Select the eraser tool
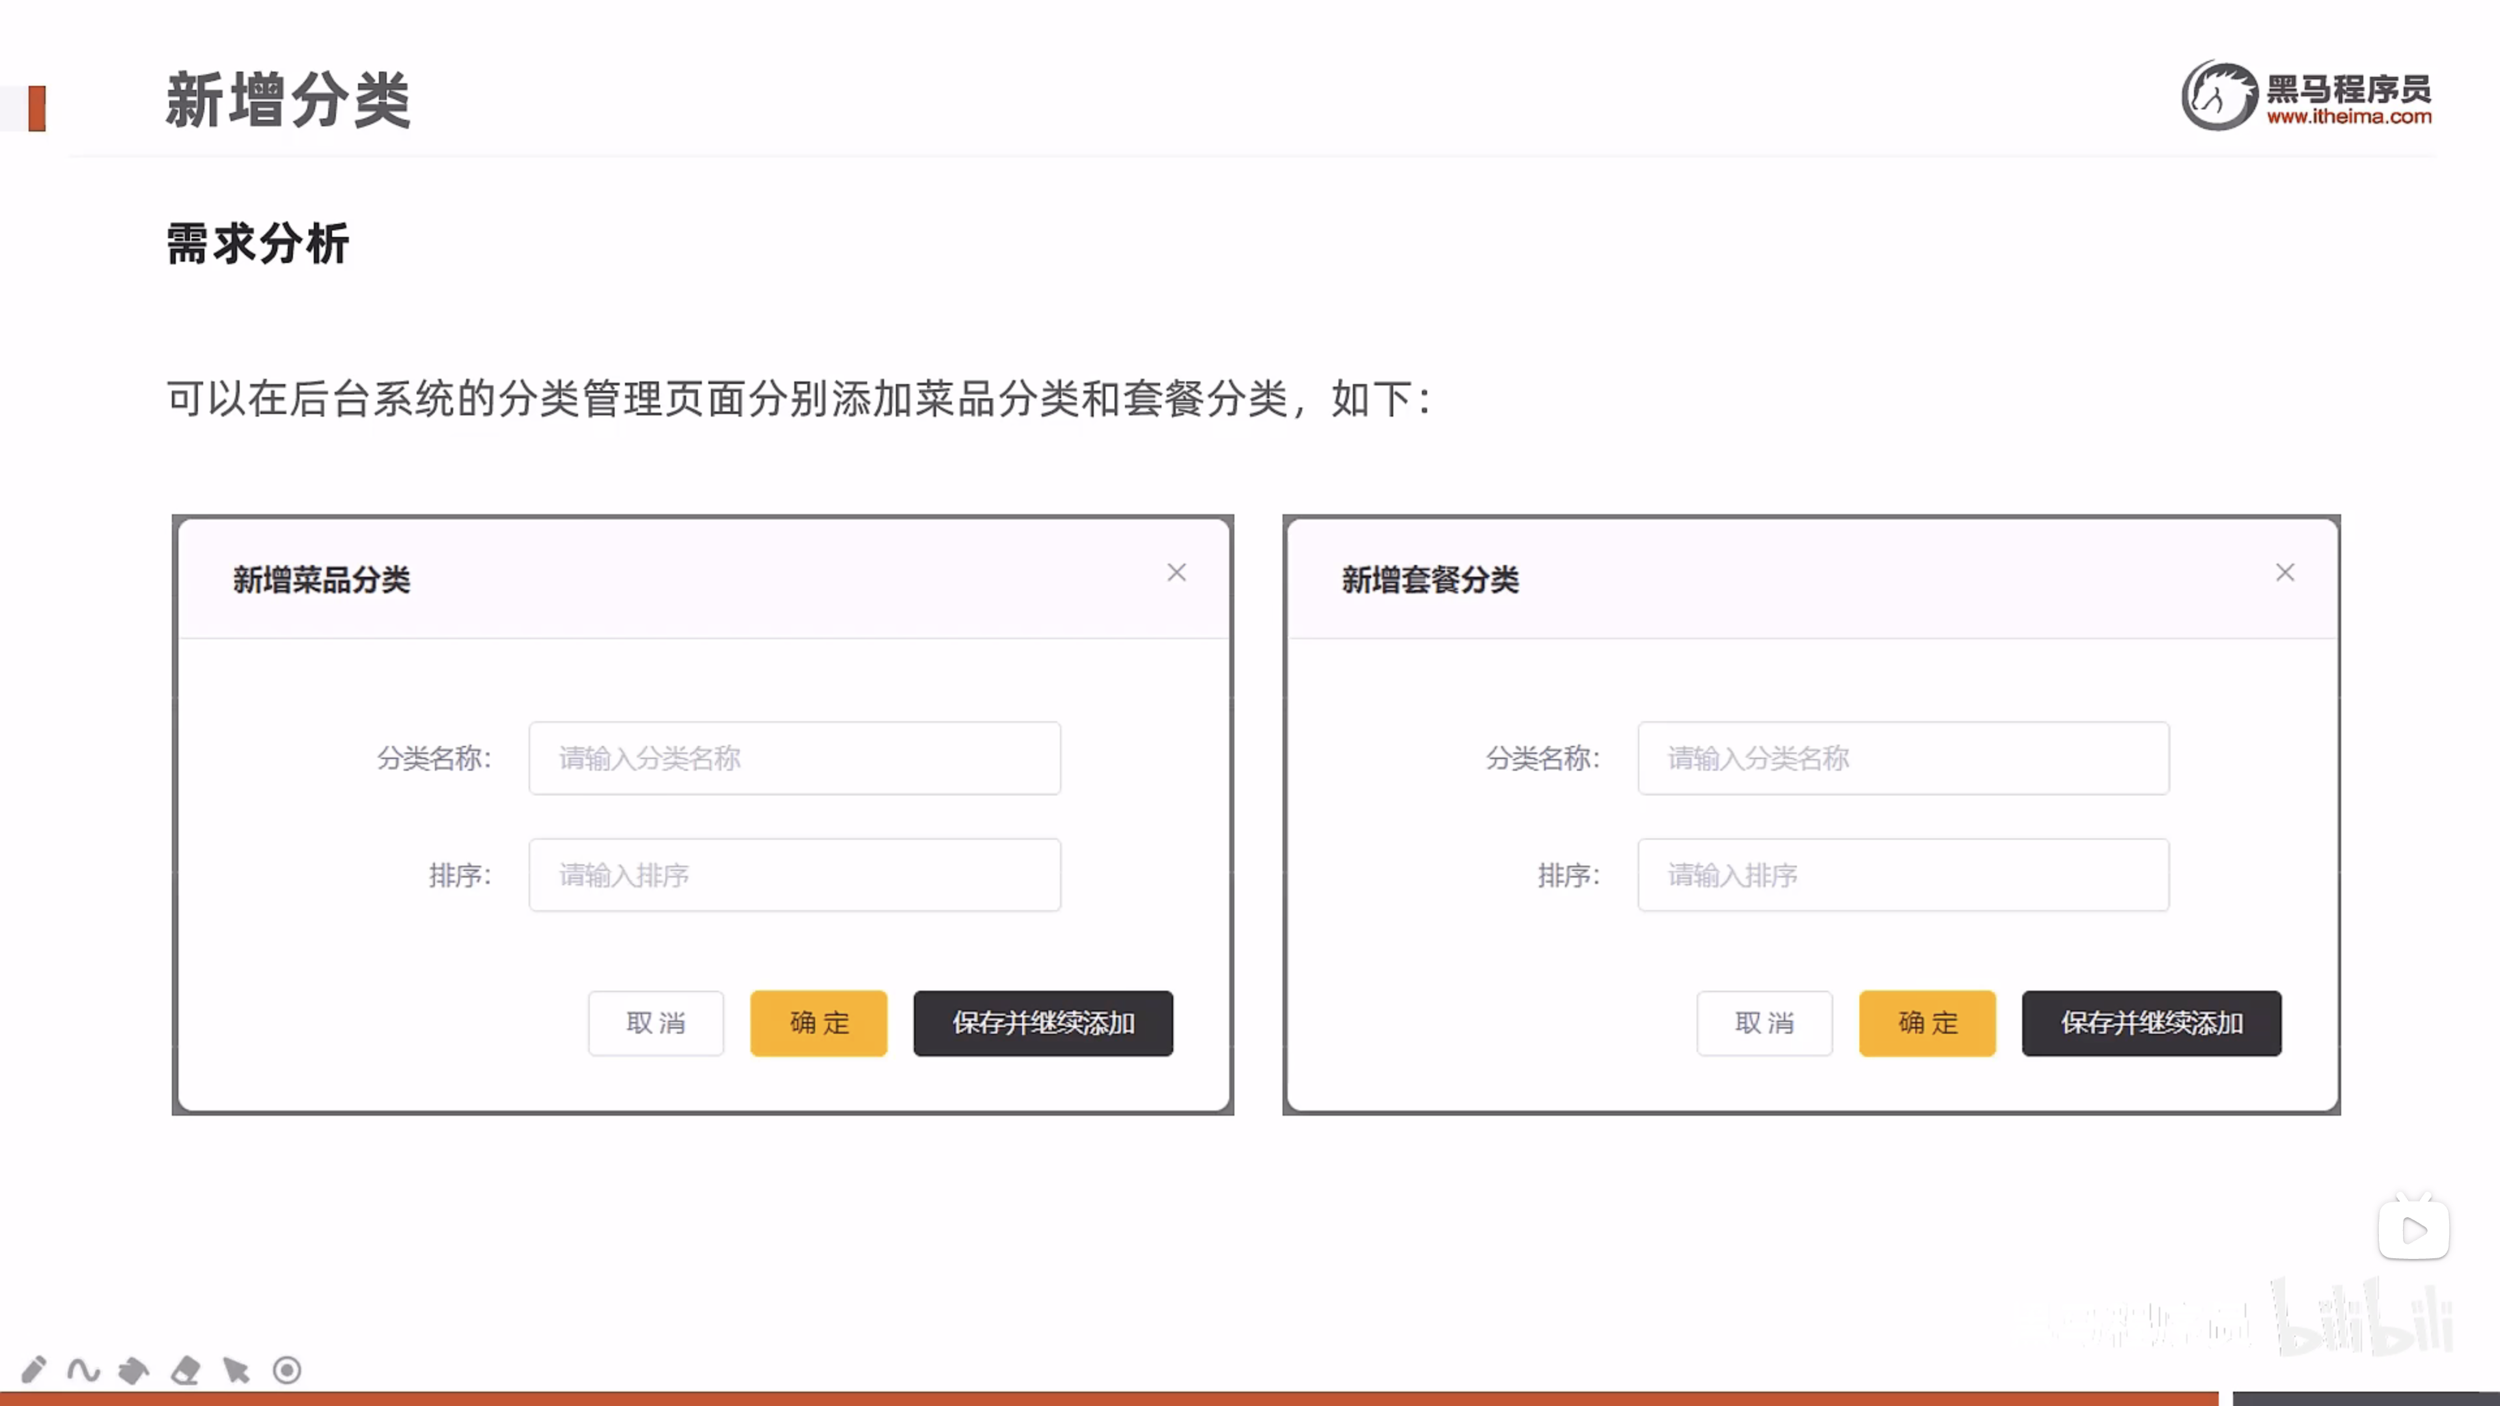Screen dimensions: 2500x1406 (186, 1370)
